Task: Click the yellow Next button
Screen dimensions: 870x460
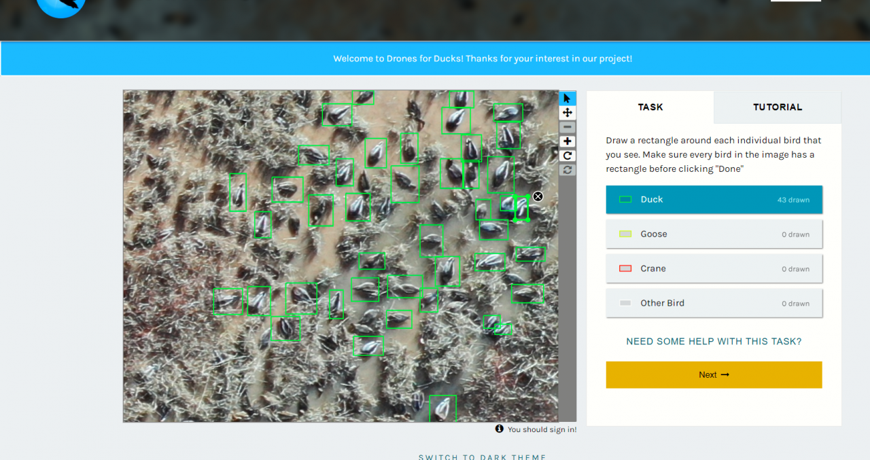Action: [x=714, y=375]
